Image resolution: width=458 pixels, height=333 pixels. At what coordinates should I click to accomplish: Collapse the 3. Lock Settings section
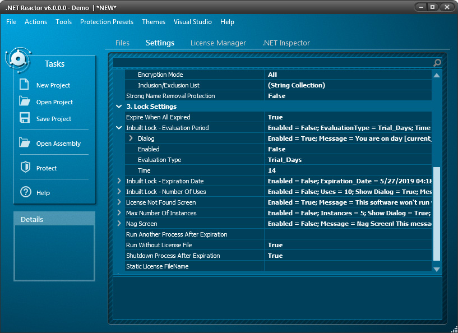pyautogui.click(x=119, y=107)
